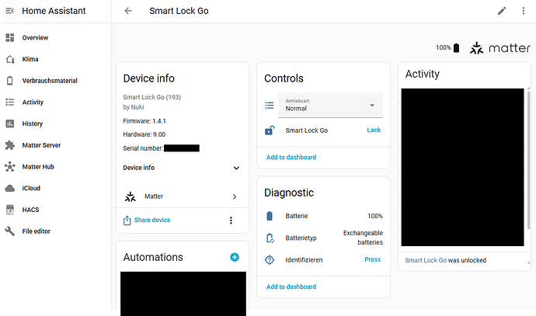The image size is (536, 316).
Task: Click the Smart Lock Go lock icon
Action: point(270,130)
